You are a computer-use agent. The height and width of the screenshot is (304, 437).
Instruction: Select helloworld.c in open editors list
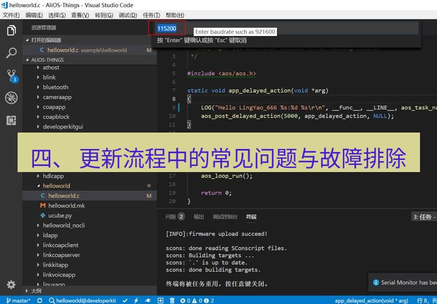89,50
